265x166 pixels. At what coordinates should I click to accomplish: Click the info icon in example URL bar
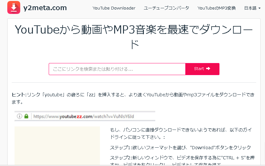[x=20, y=116]
